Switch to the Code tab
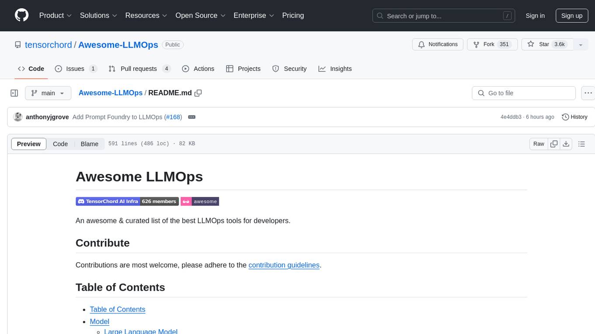 point(31,69)
